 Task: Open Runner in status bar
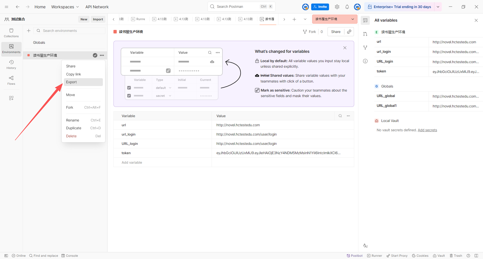pyautogui.click(x=375, y=256)
